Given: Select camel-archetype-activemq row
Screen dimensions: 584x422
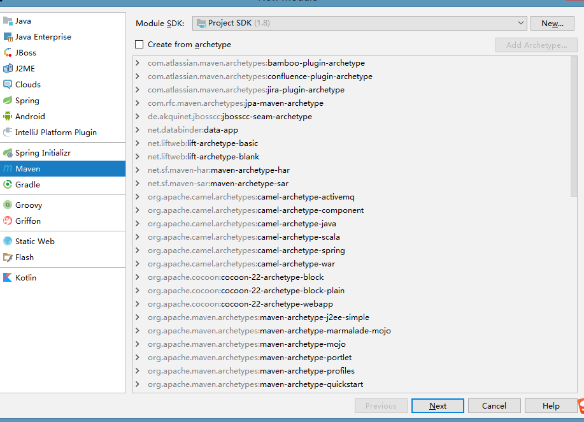Looking at the screenshot, I should pyautogui.click(x=351, y=197).
